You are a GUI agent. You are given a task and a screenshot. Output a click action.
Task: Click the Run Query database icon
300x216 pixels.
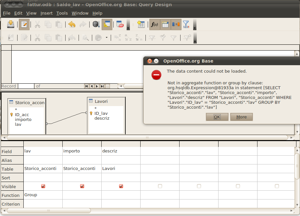coord(96,24)
